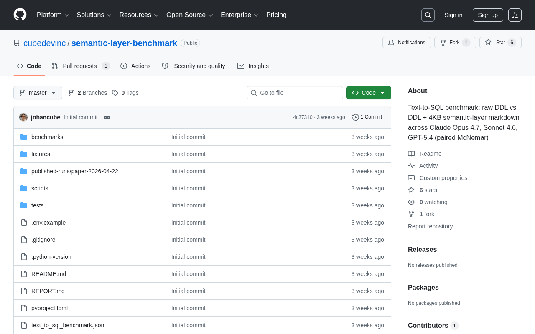
Task: Switch to the Insights tab
Action: pos(253,66)
